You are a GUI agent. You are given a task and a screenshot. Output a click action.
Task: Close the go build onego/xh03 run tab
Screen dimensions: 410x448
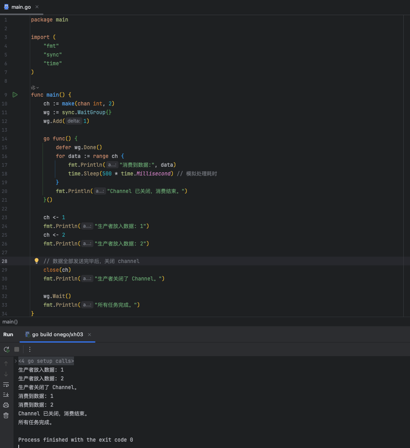(89, 335)
